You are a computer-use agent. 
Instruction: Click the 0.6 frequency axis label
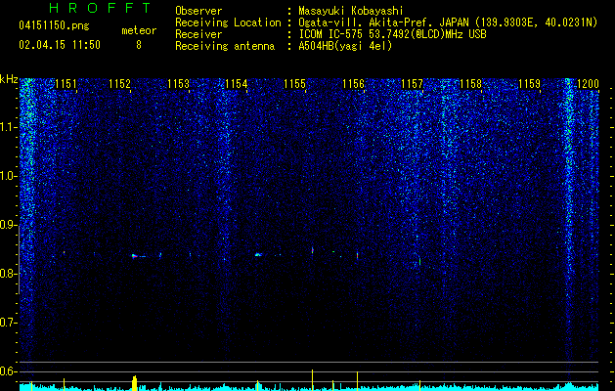click(8, 371)
